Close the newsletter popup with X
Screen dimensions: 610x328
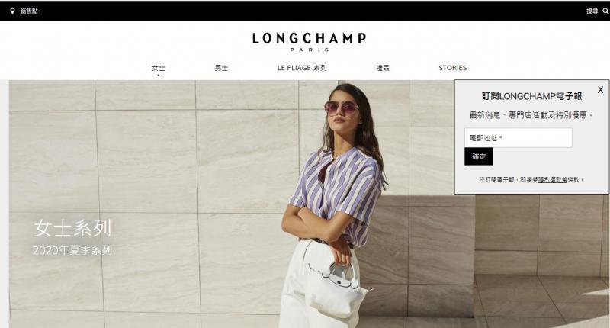pyautogui.click(x=600, y=90)
